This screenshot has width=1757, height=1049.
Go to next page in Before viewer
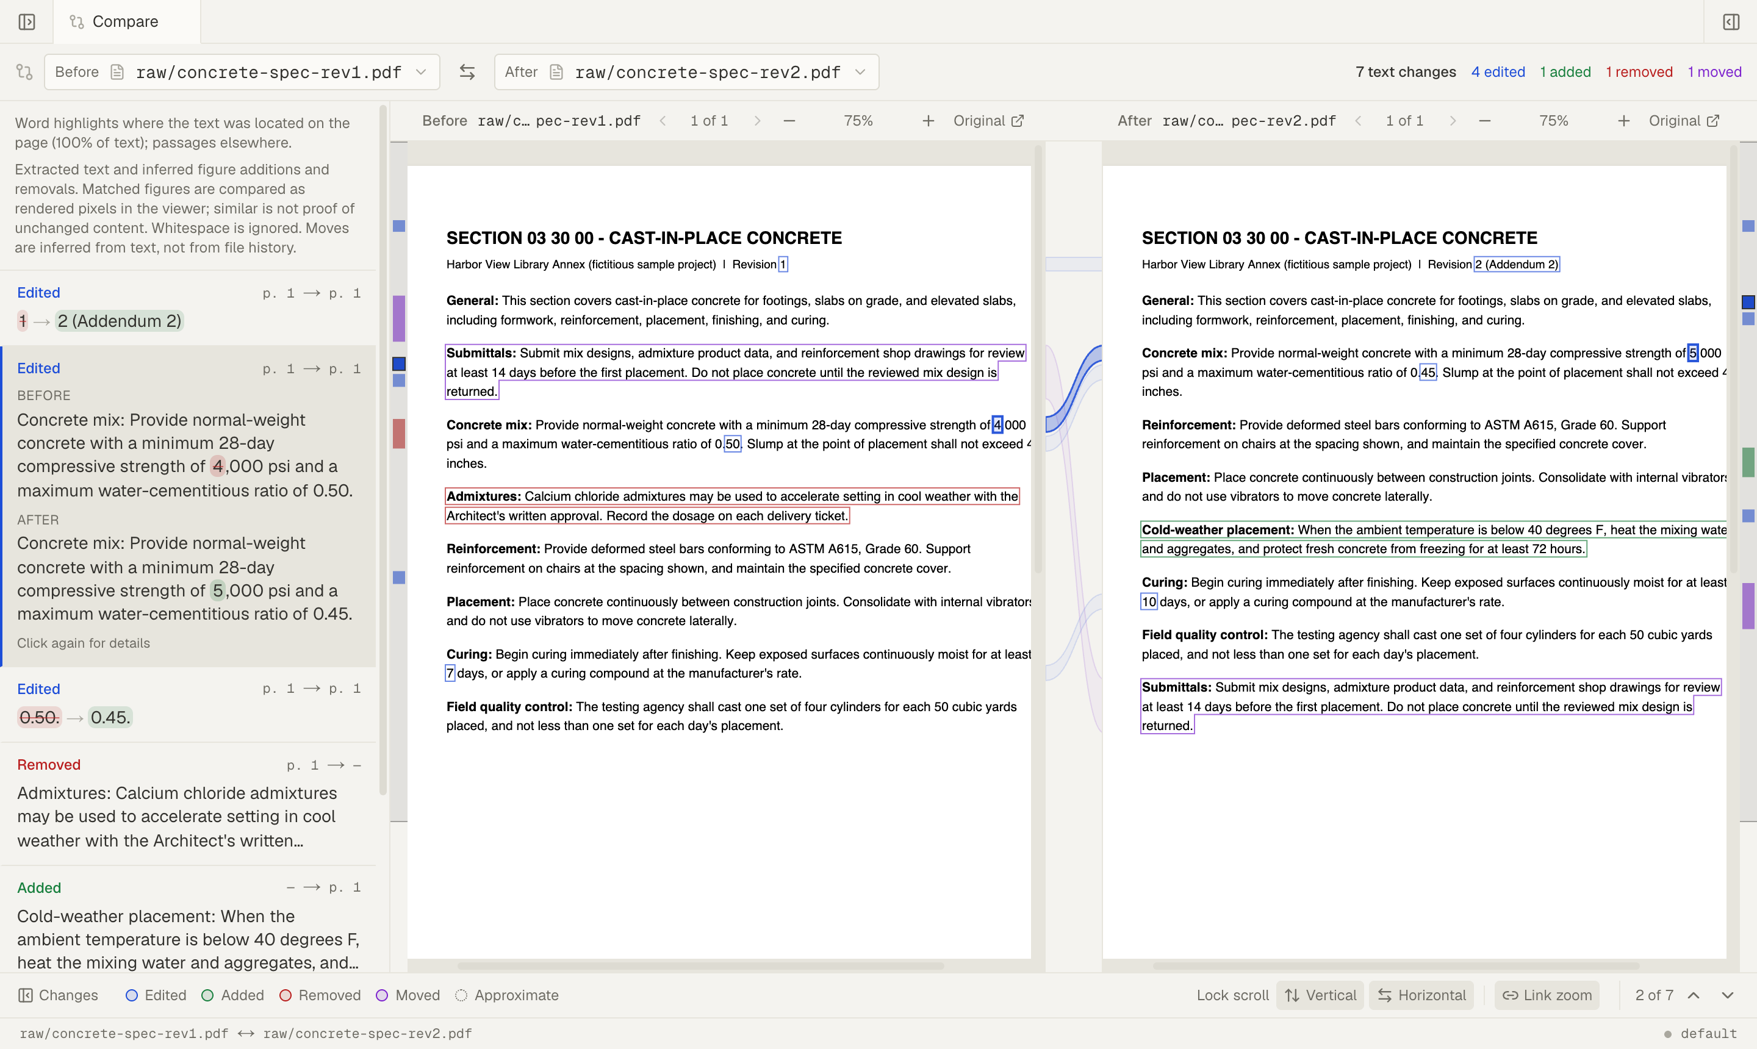pos(757,121)
